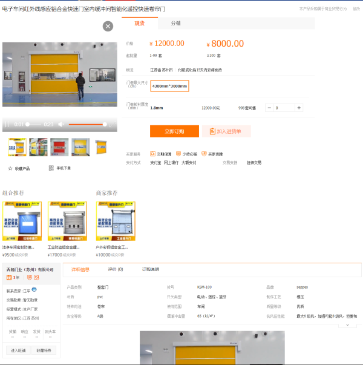Click the seppes brand value

(x=302, y=287)
